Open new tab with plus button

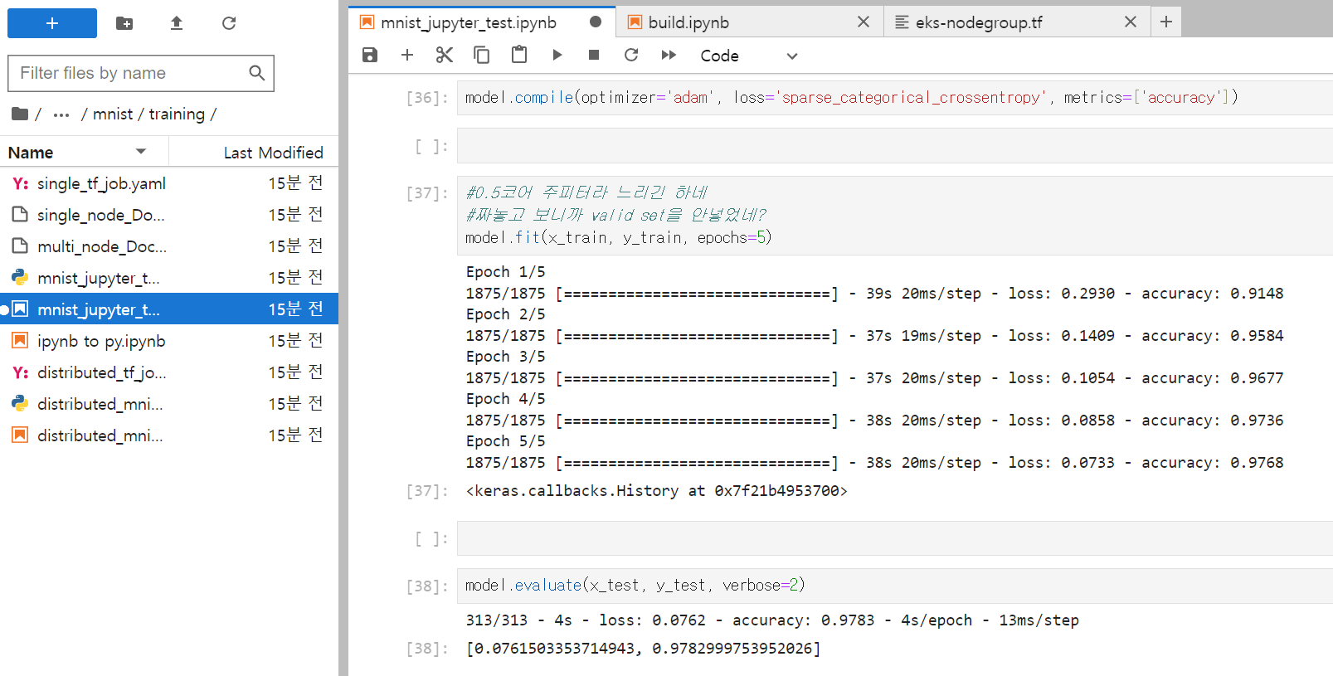click(x=1166, y=22)
